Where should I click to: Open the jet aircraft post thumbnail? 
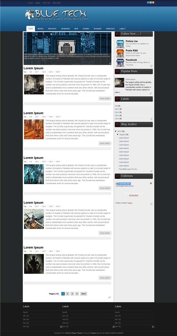click(x=34, y=219)
